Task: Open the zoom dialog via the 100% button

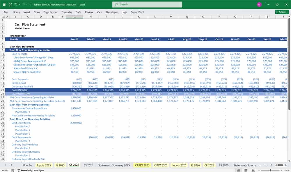Action: [x=287, y=170]
